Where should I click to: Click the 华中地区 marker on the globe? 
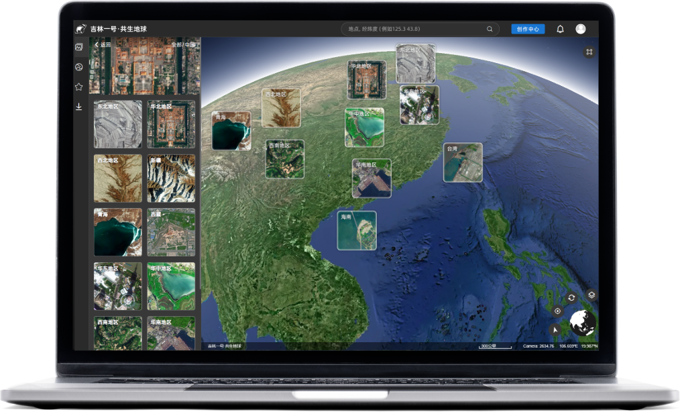coord(364,127)
